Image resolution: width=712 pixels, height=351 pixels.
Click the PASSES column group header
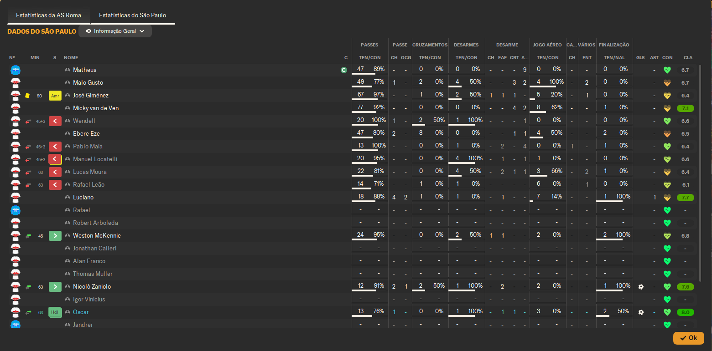369,45
